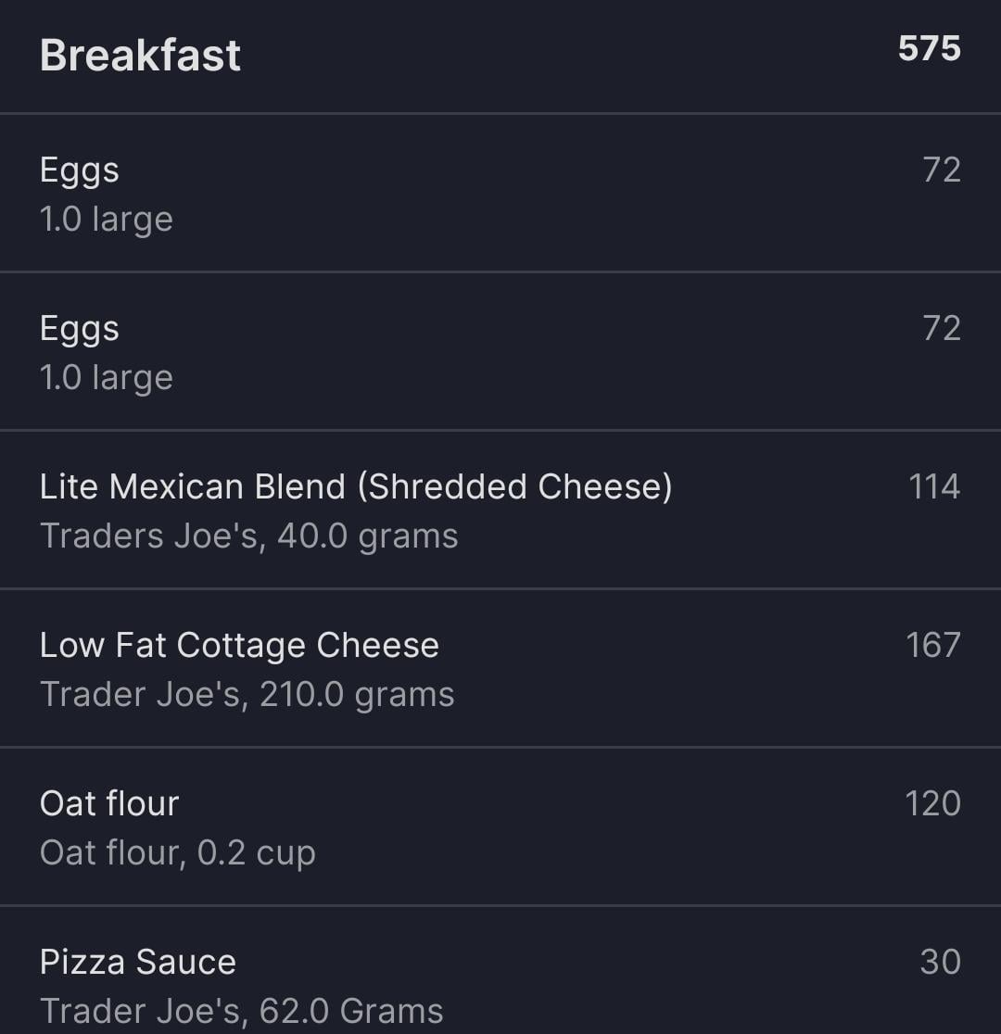Viewport: 1001px width, 1034px height.
Task: Tap the 30 calories for Pizza Sauce
Action: point(941,962)
